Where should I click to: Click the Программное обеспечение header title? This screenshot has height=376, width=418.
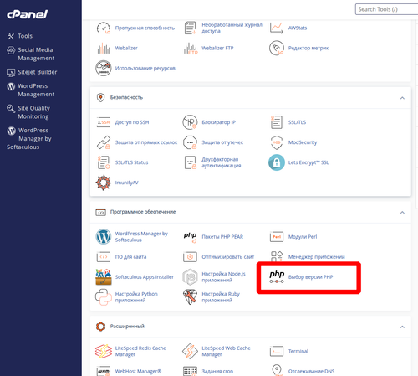pyautogui.click(x=143, y=212)
